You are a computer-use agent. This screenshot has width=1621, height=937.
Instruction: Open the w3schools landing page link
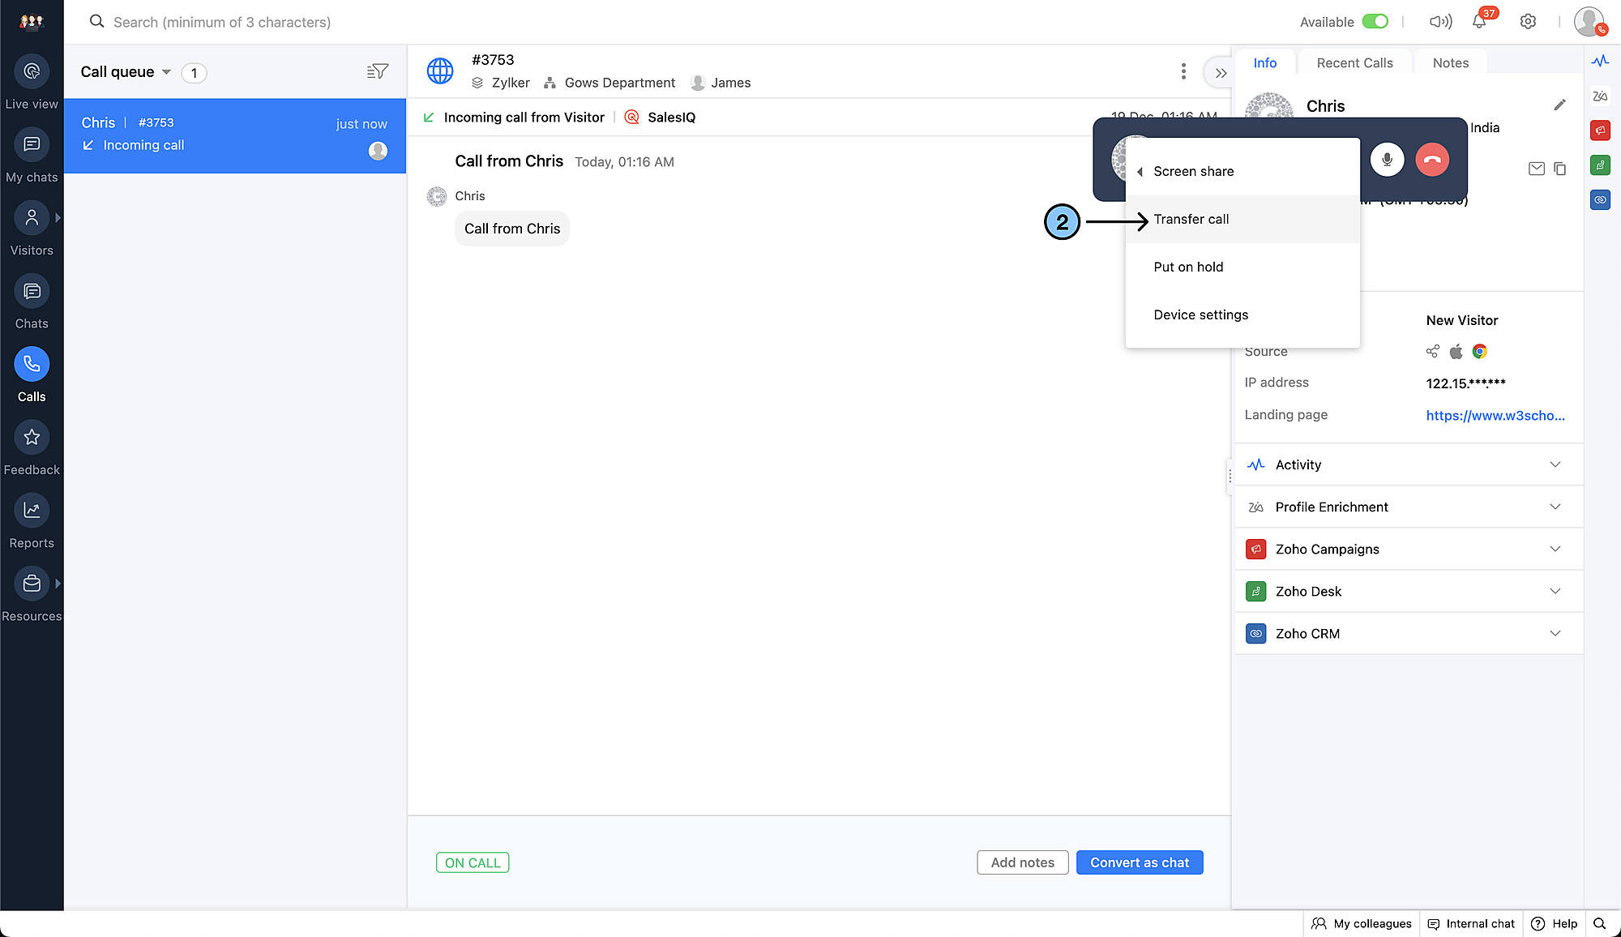[x=1495, y=415]
